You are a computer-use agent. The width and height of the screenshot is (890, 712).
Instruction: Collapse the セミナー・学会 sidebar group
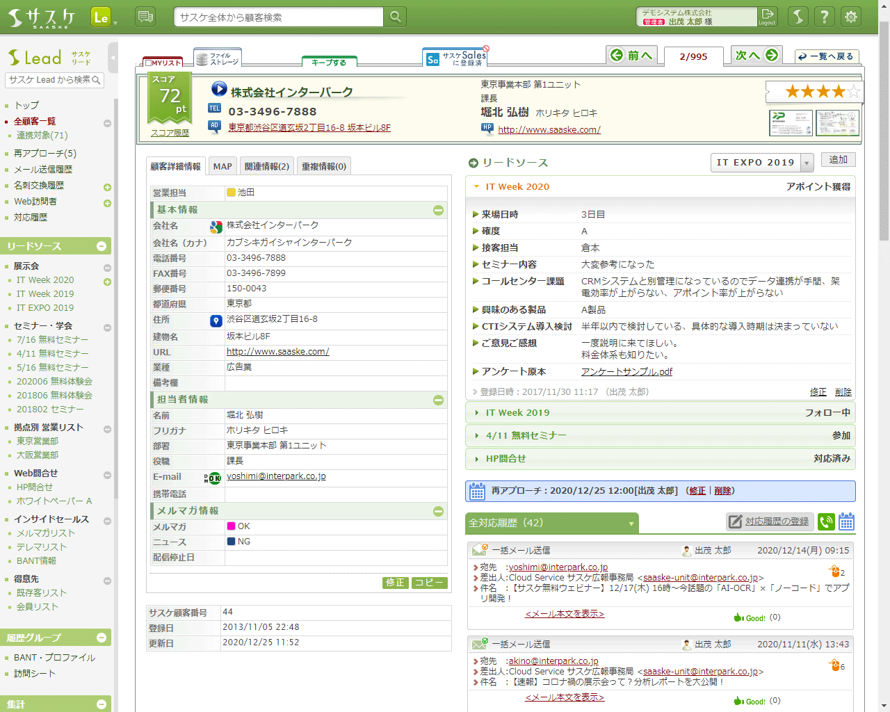[x=107, y=327]
